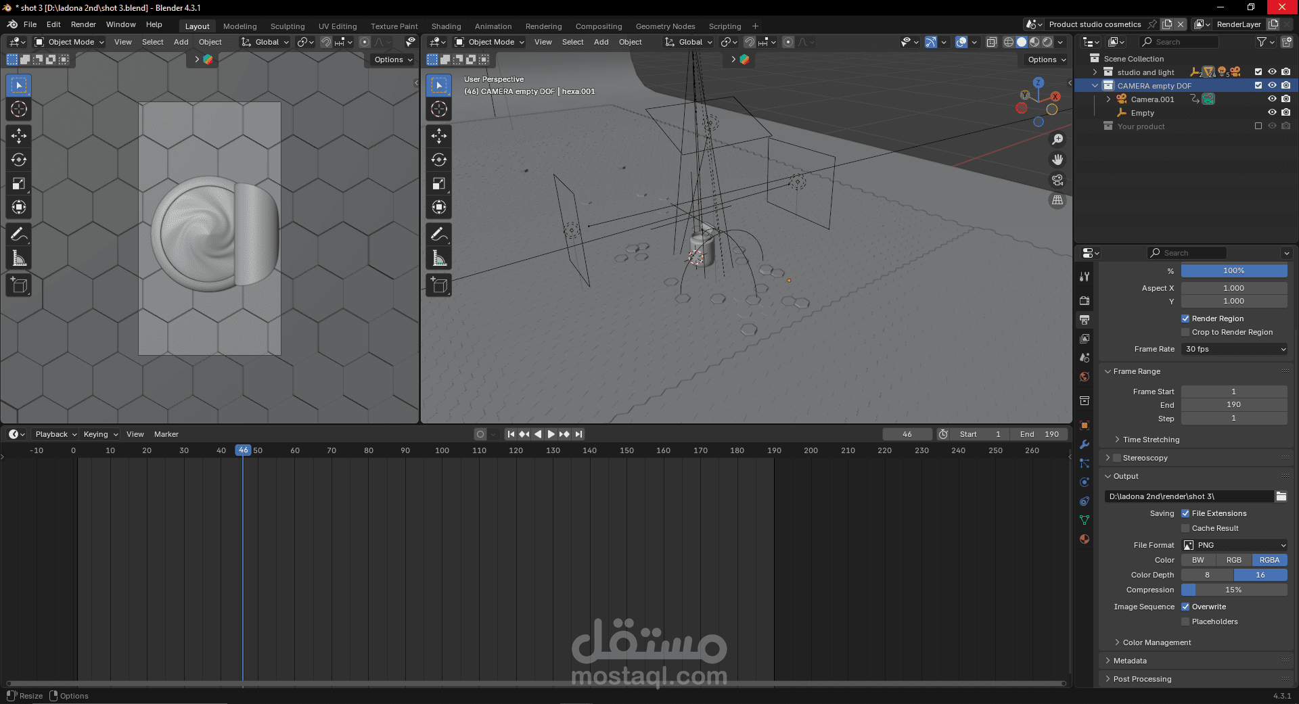1299x704 pixels.
Task: Toggle the Your product collection checkbox
Action: coord(1258,126)
